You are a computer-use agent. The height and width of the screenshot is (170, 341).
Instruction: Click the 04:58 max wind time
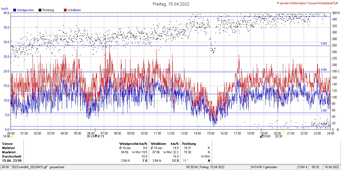point(125,152)
